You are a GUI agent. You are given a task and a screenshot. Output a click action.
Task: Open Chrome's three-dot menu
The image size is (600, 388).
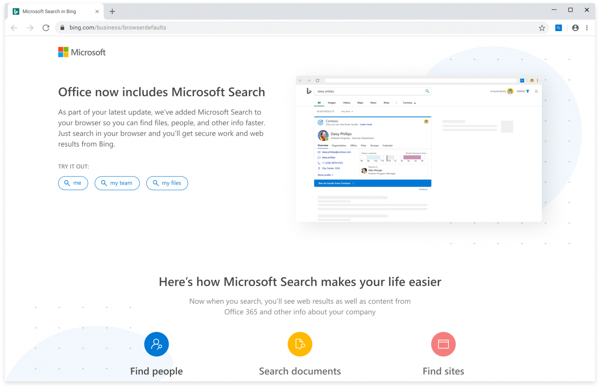[587, 27]
